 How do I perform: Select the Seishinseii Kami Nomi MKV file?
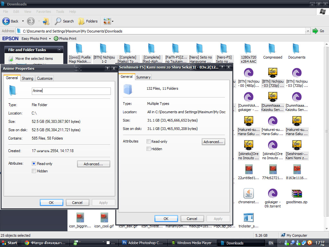point(297,150)
